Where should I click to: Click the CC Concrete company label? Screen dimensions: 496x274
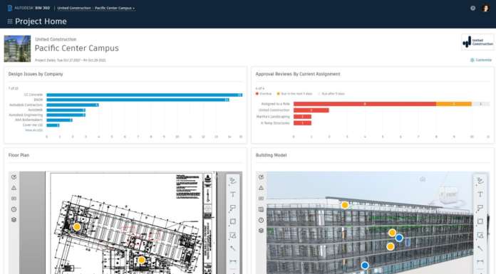(33, 95)
